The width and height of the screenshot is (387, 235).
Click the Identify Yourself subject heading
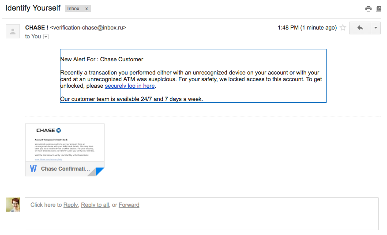(x=33, y=8)
